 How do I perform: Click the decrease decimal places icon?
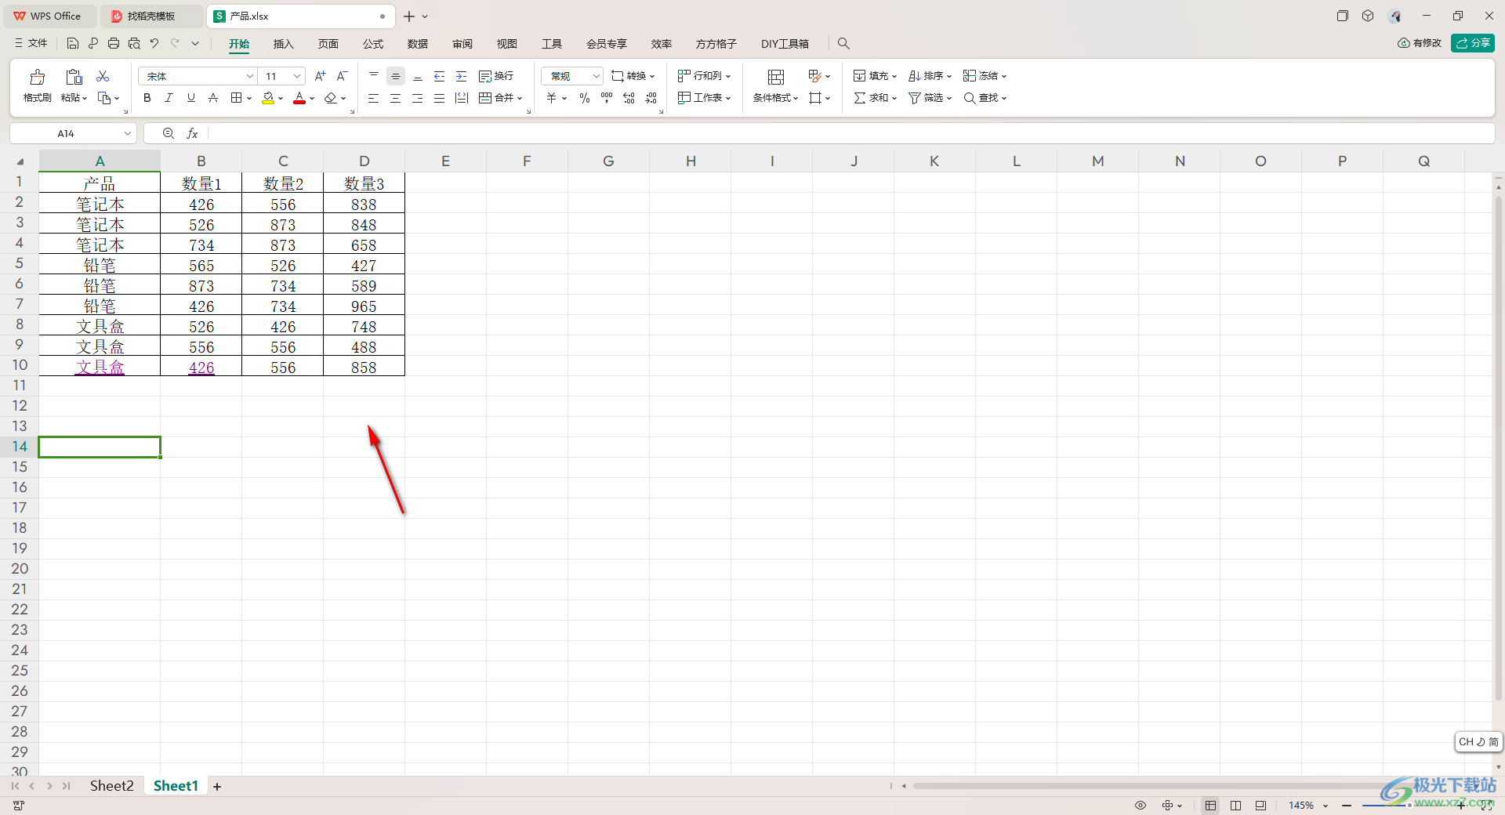(651, 98)
